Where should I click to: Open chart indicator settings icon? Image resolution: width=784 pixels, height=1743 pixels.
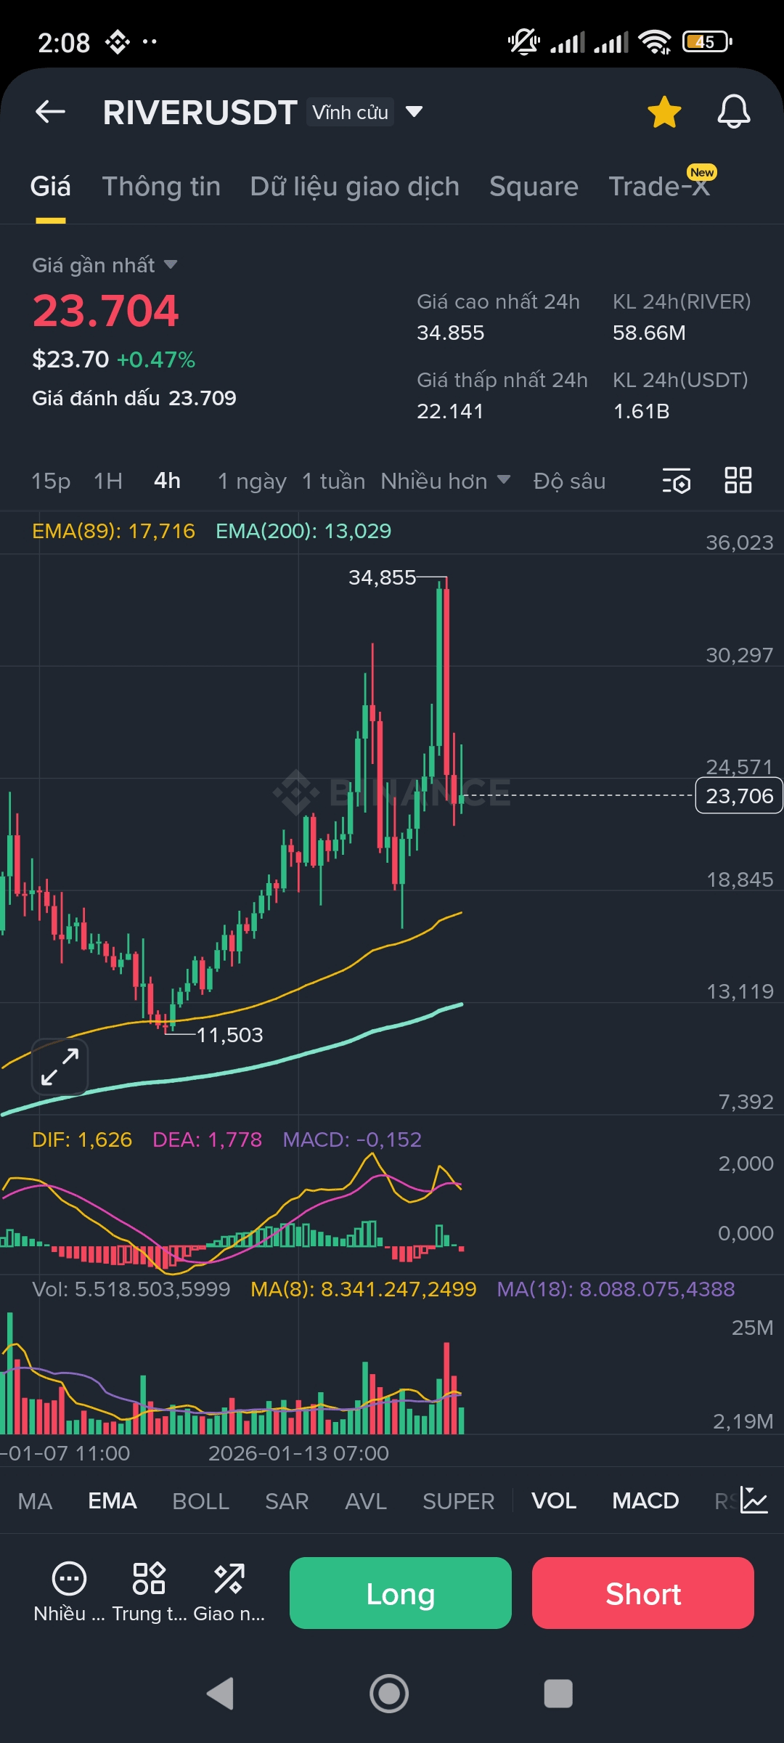pos(677,481)
